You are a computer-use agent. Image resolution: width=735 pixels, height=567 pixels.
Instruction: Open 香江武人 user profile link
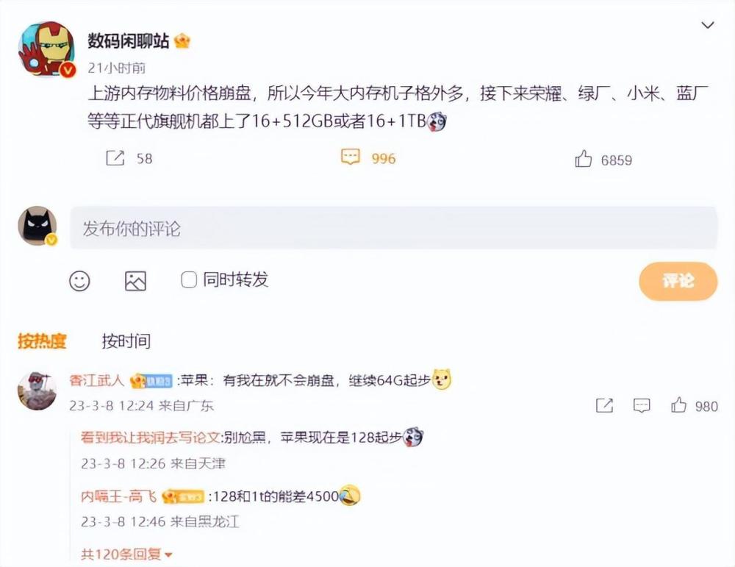coord(96,380)
